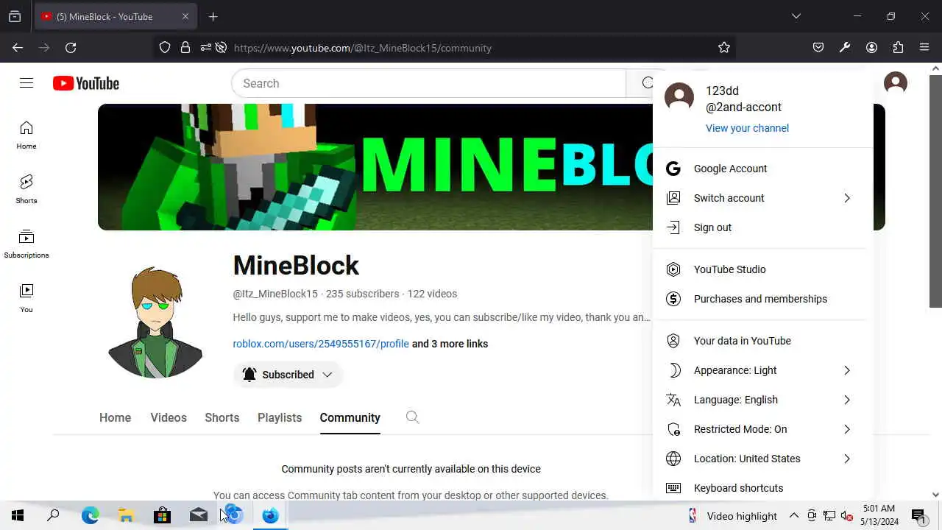The image size is (942, 530).
Task: Open Switch account submenu
Action: point(759,198)
